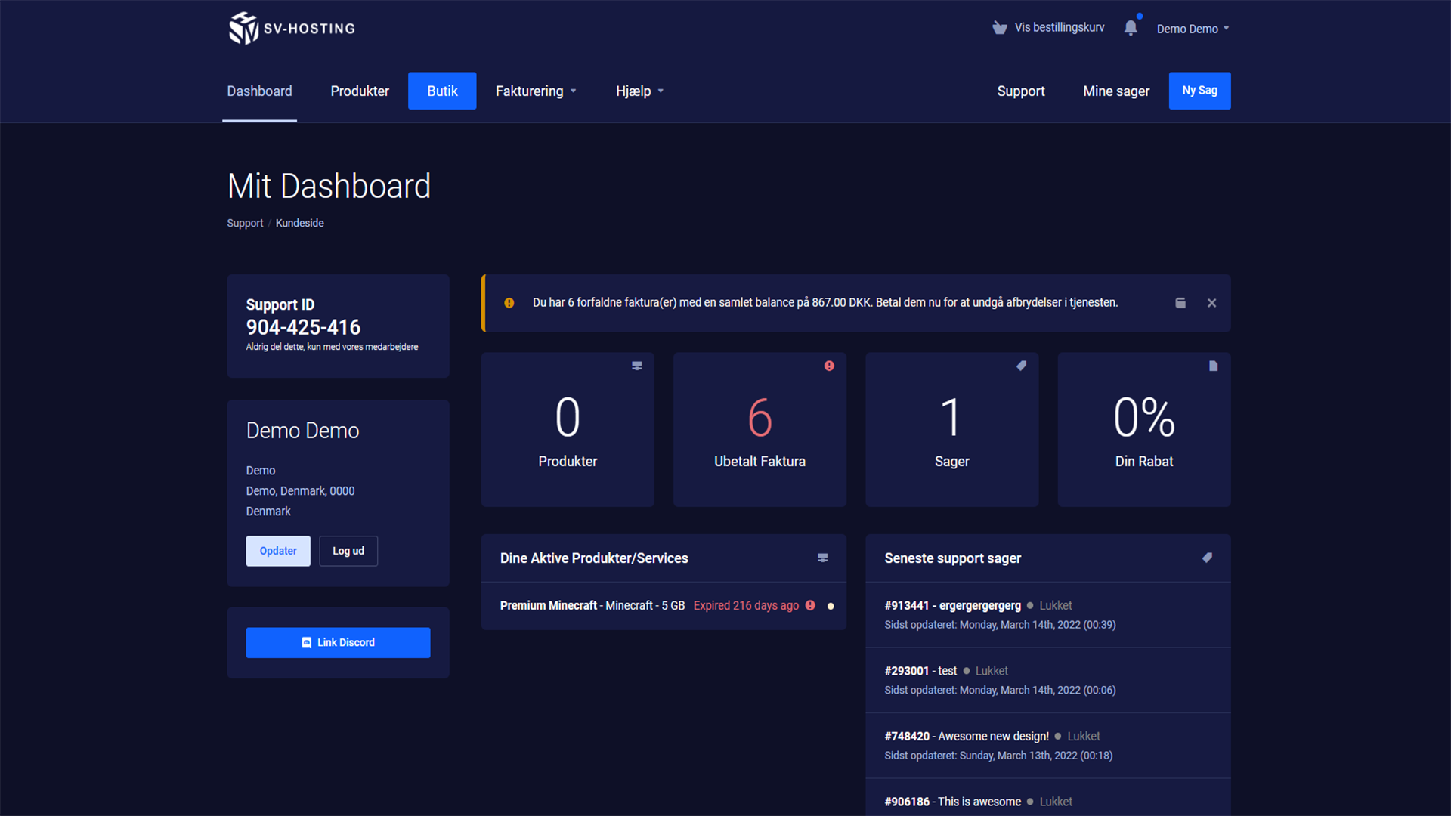Click the Lukket status dot on ticket #293001
Image resolution: width=1451 pixels, height=816 pixels.
click(x=966, y=671)
